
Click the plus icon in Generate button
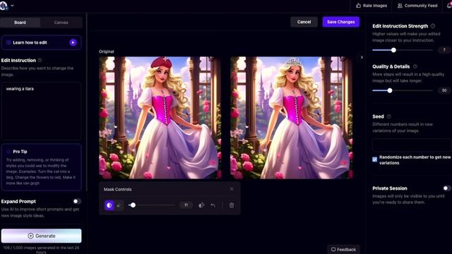tap(30, 236)
